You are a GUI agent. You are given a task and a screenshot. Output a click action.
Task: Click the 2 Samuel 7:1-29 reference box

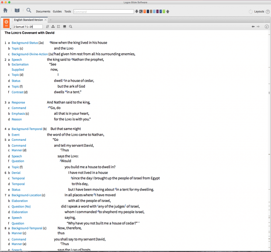point(28,27)
